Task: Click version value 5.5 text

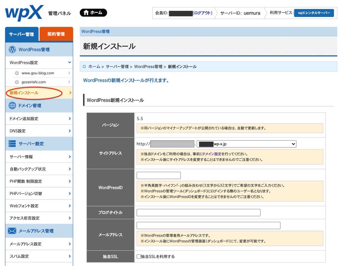Action: 140,119
